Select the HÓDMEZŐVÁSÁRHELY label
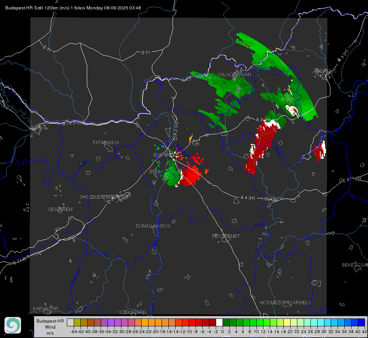Image resolution: width=368 pixels, height=338 pixels. 285,303
